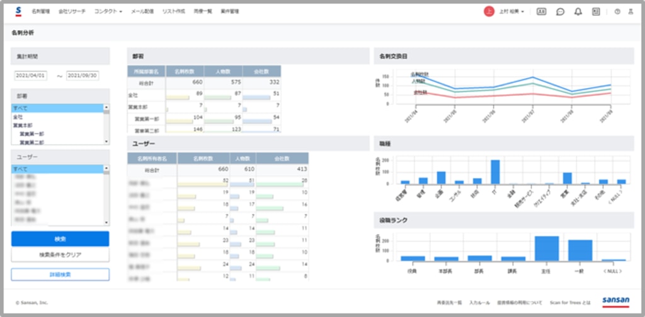This screenshot has width=645, height=317.
Task: Select 全社 in the 部署 list
Action: click(x=57, y=117)
